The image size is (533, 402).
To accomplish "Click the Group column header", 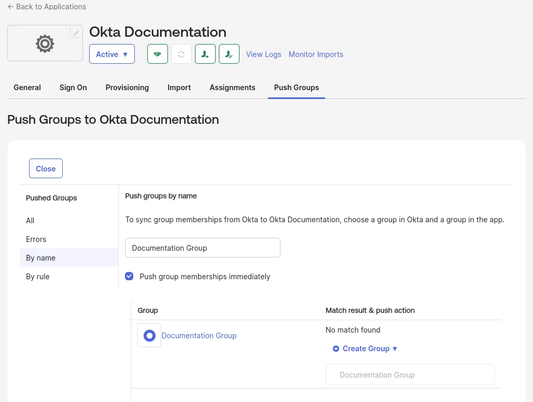I will 148,310.
